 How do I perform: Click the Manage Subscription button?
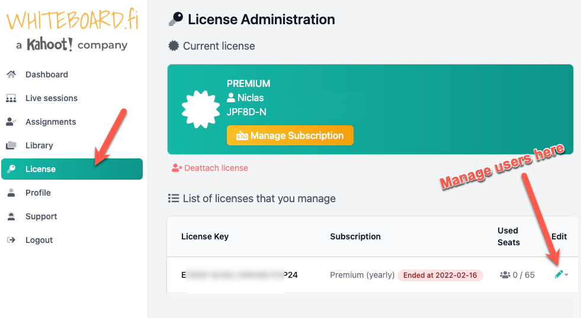[290, 135]
